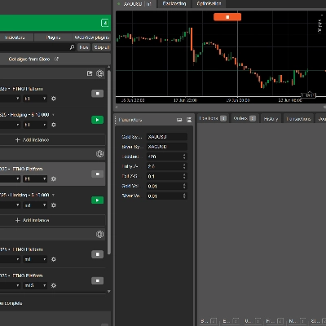This screenshot has width=326, height=326.
Task: Click build icon above highlighted FTMO Platform row
Action: [x=100, y=154]
